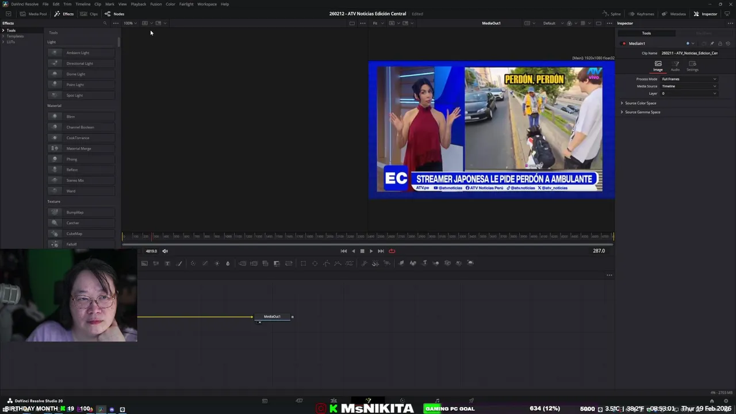Toggle the Media Pool panel
Screen dimensions: 736x414
click(33, 14)
